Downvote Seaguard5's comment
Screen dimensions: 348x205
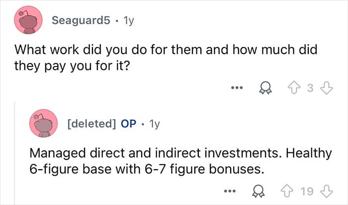coord(326,89)
